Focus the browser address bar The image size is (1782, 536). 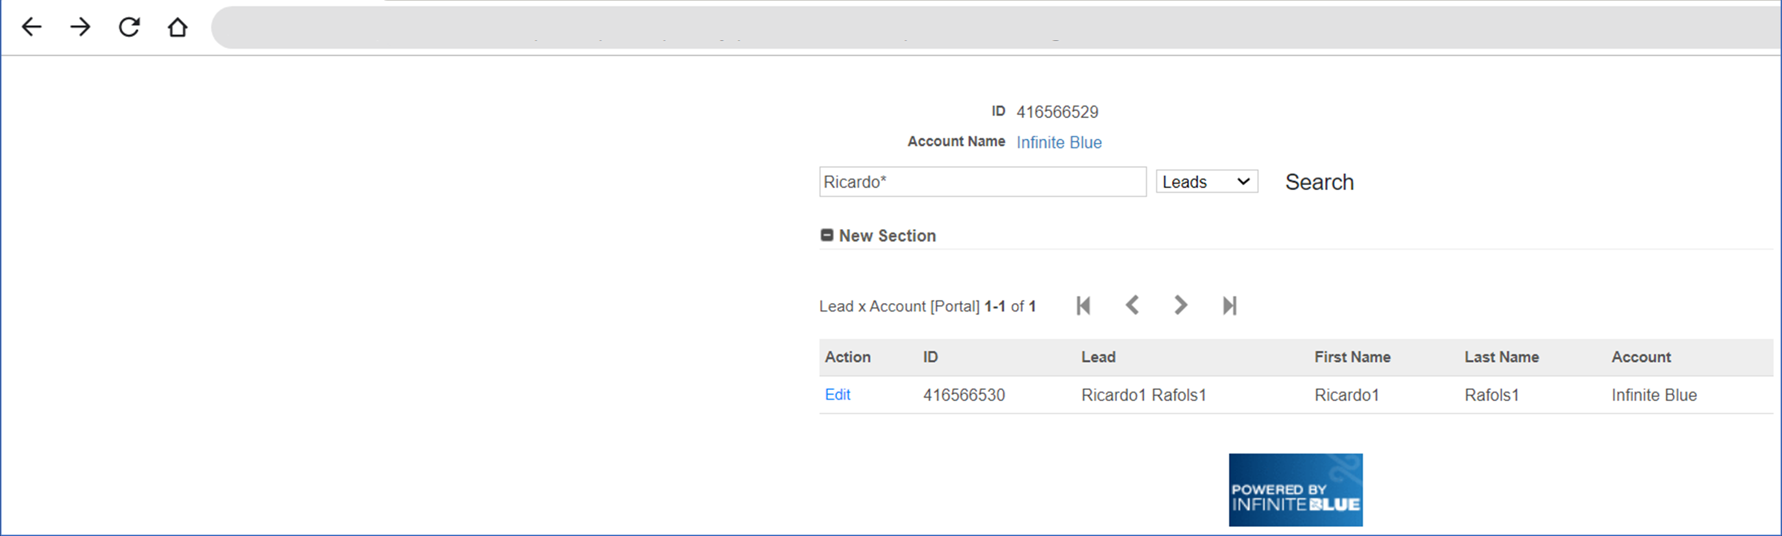pyautogui.click(x=968, y=28)
